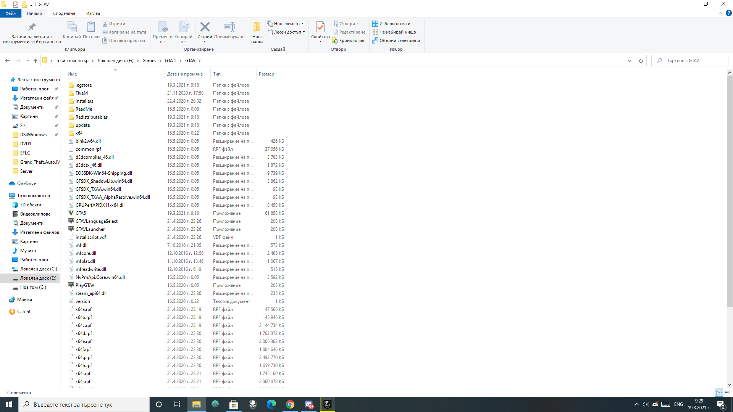The width and height of the screenshot is (733, 412).
Task: Open the Изглед ribbon tab
Action: coord(93,13)
